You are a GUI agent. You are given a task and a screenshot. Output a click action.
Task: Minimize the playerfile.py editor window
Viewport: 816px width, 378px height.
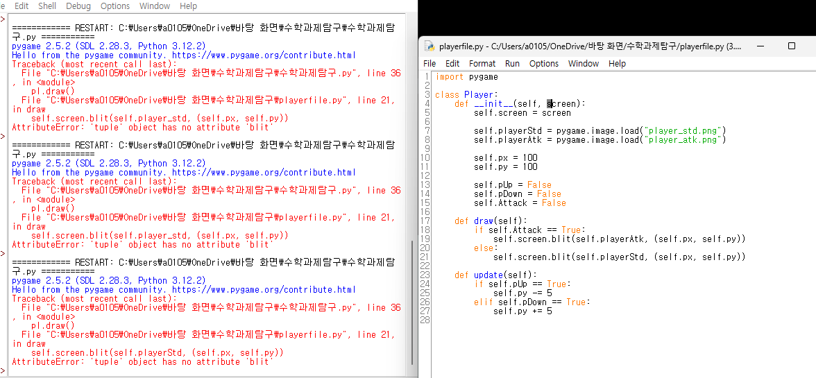[760, 46]
